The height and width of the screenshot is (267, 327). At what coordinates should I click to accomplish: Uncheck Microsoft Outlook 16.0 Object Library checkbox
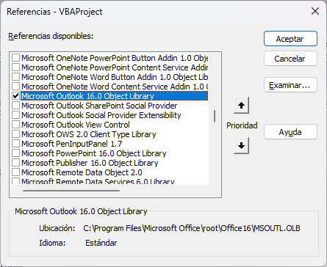[x=16, y=96]
